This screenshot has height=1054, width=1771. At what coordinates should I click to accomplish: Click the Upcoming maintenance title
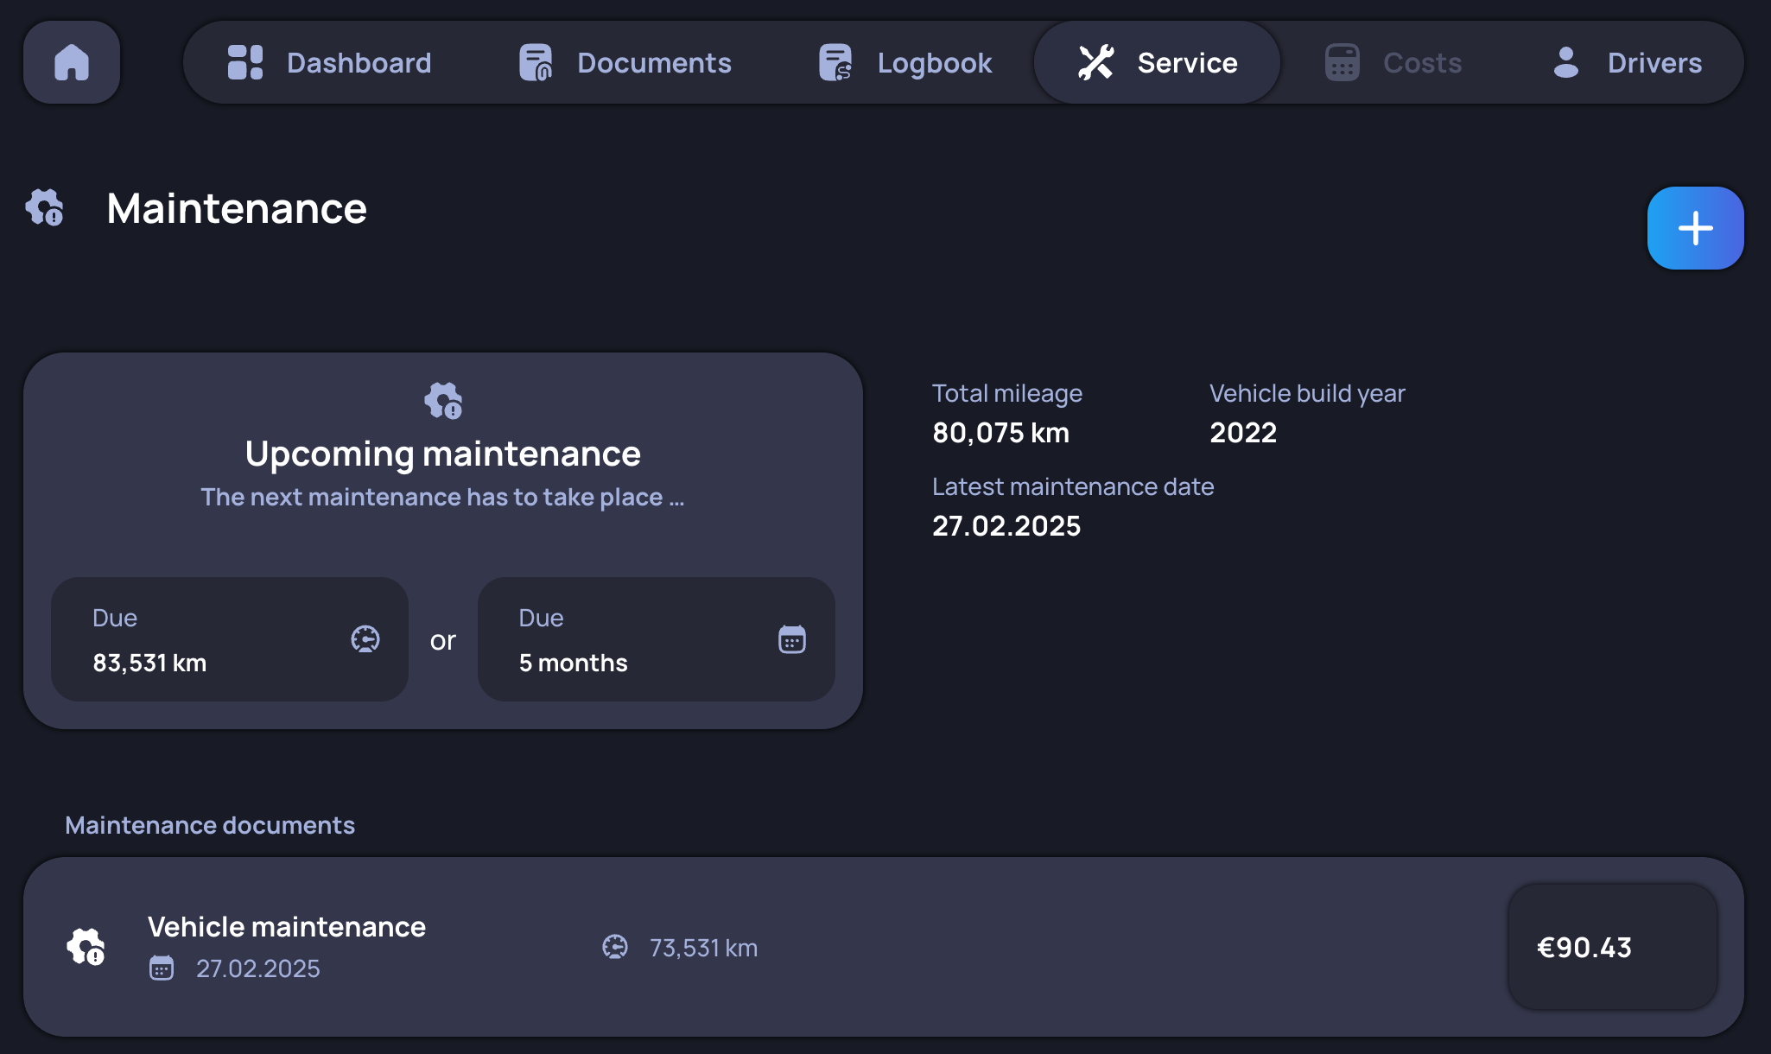[442, 454]
